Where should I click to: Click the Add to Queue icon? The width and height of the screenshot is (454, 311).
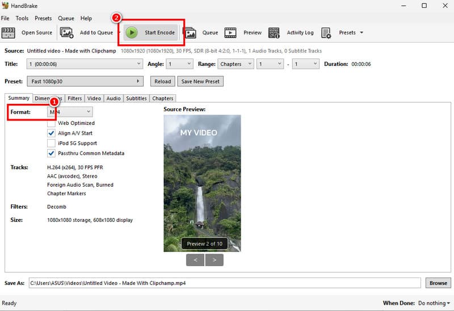[67, 33]
